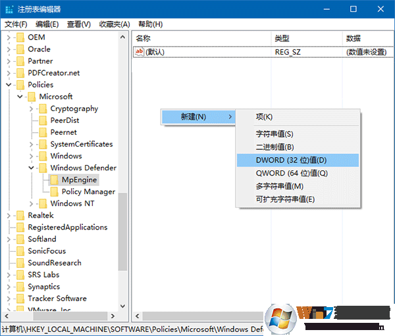Click the SoundResearch folder icon

click(20, 263)
